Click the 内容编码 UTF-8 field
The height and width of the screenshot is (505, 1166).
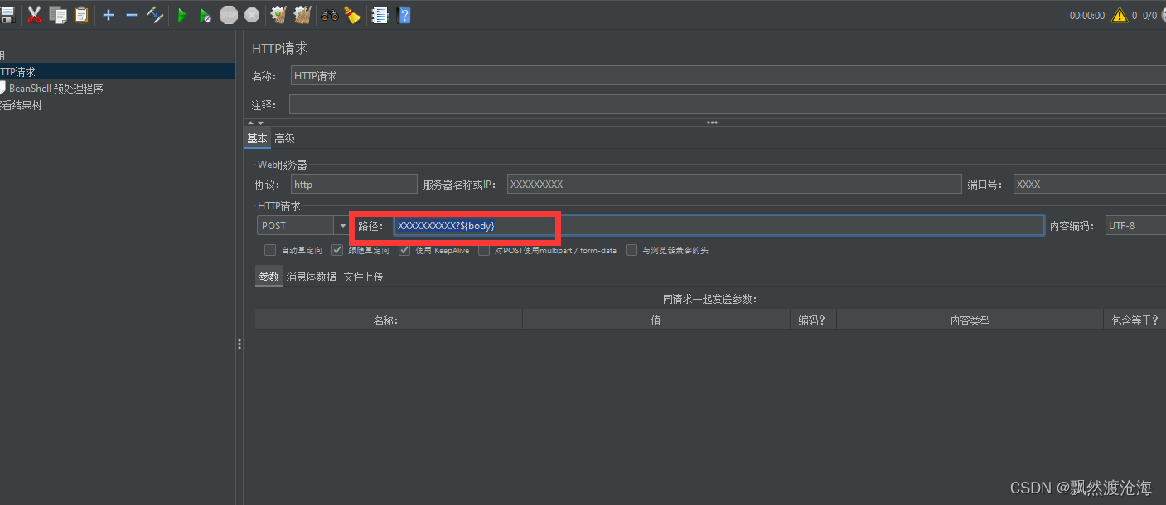1135,225
